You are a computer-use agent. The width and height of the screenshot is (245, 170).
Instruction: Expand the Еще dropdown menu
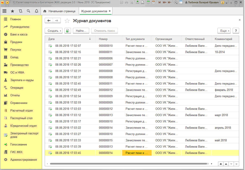(x=224, y=31)
